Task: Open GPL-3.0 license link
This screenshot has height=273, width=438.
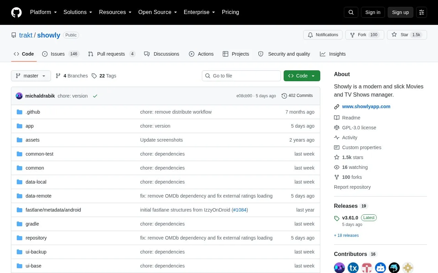Action: pyautogui.click(x=359, y=128)
